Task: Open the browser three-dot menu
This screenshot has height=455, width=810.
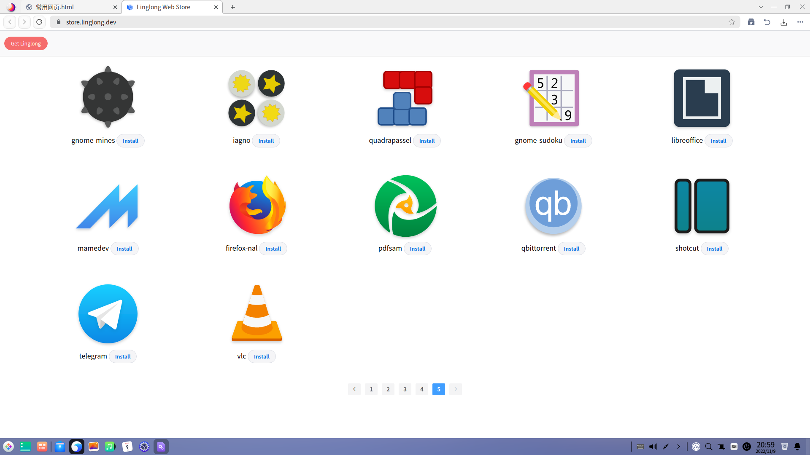Action: click(x=800, y=22)
